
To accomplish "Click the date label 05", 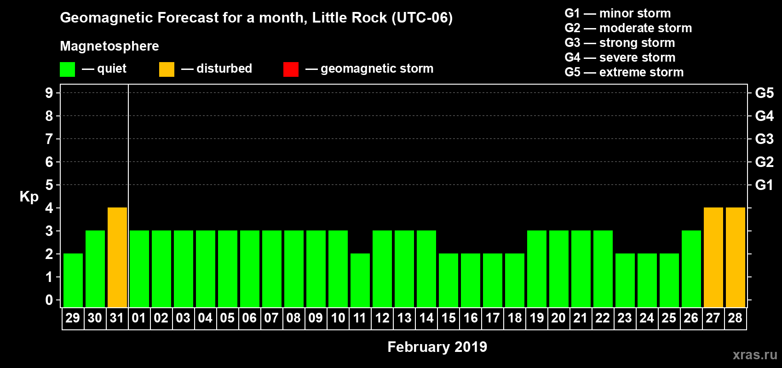I will (x=227, y=318).
